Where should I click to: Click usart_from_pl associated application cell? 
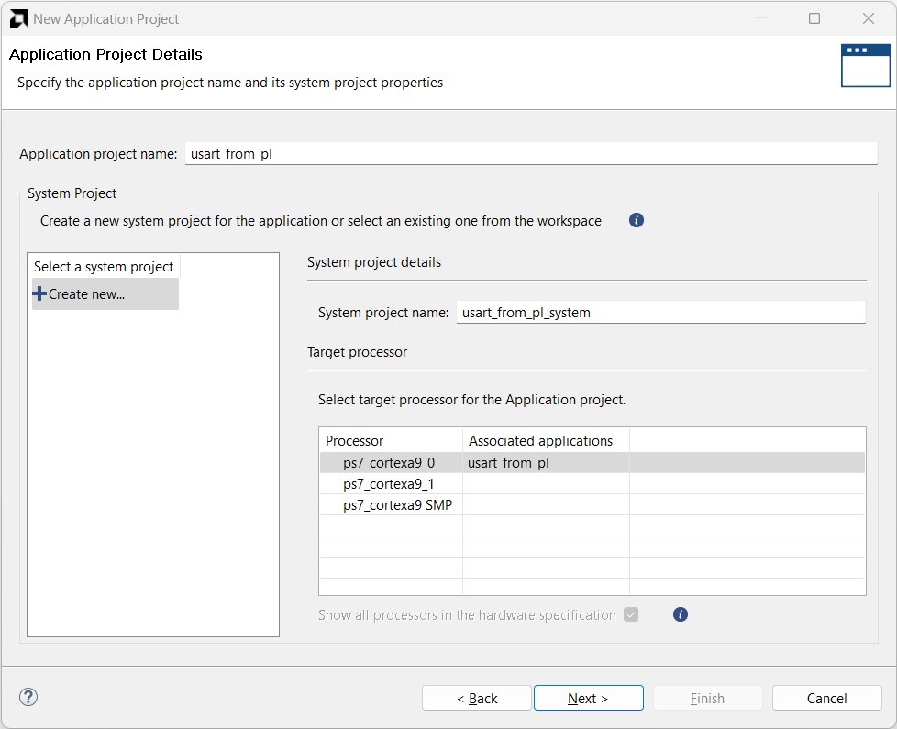[546, 462]
